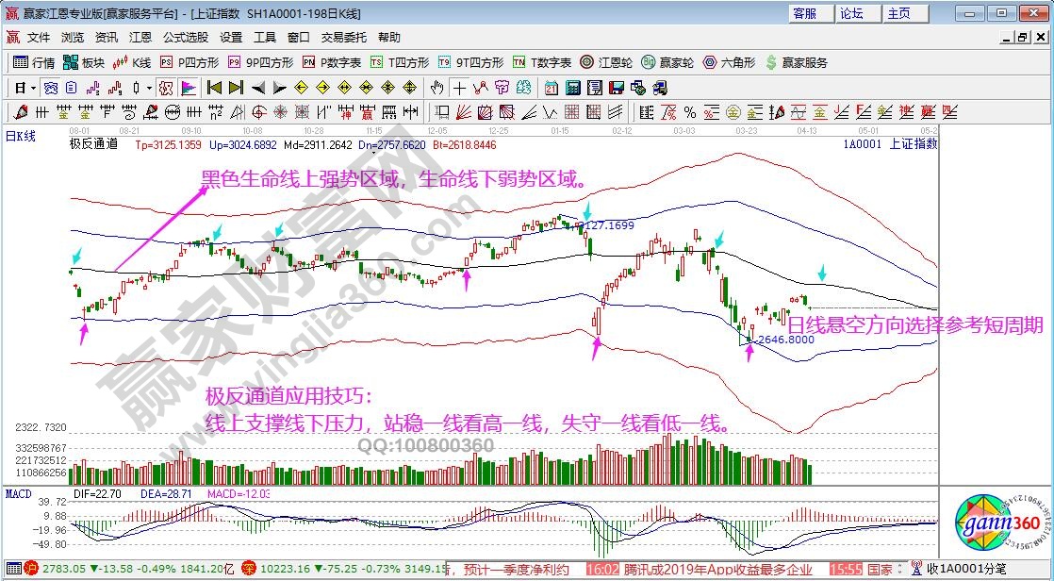Switch to 板块 sector view

coord(84,62)
